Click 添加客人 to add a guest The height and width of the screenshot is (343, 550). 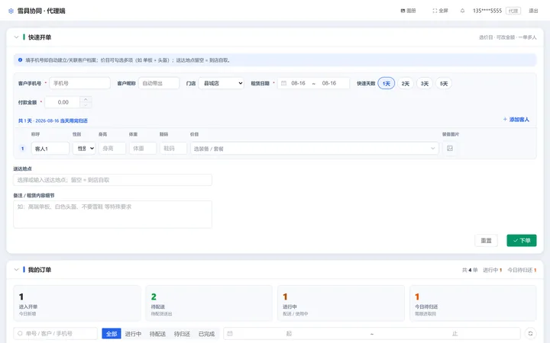(x=516, y=120)
